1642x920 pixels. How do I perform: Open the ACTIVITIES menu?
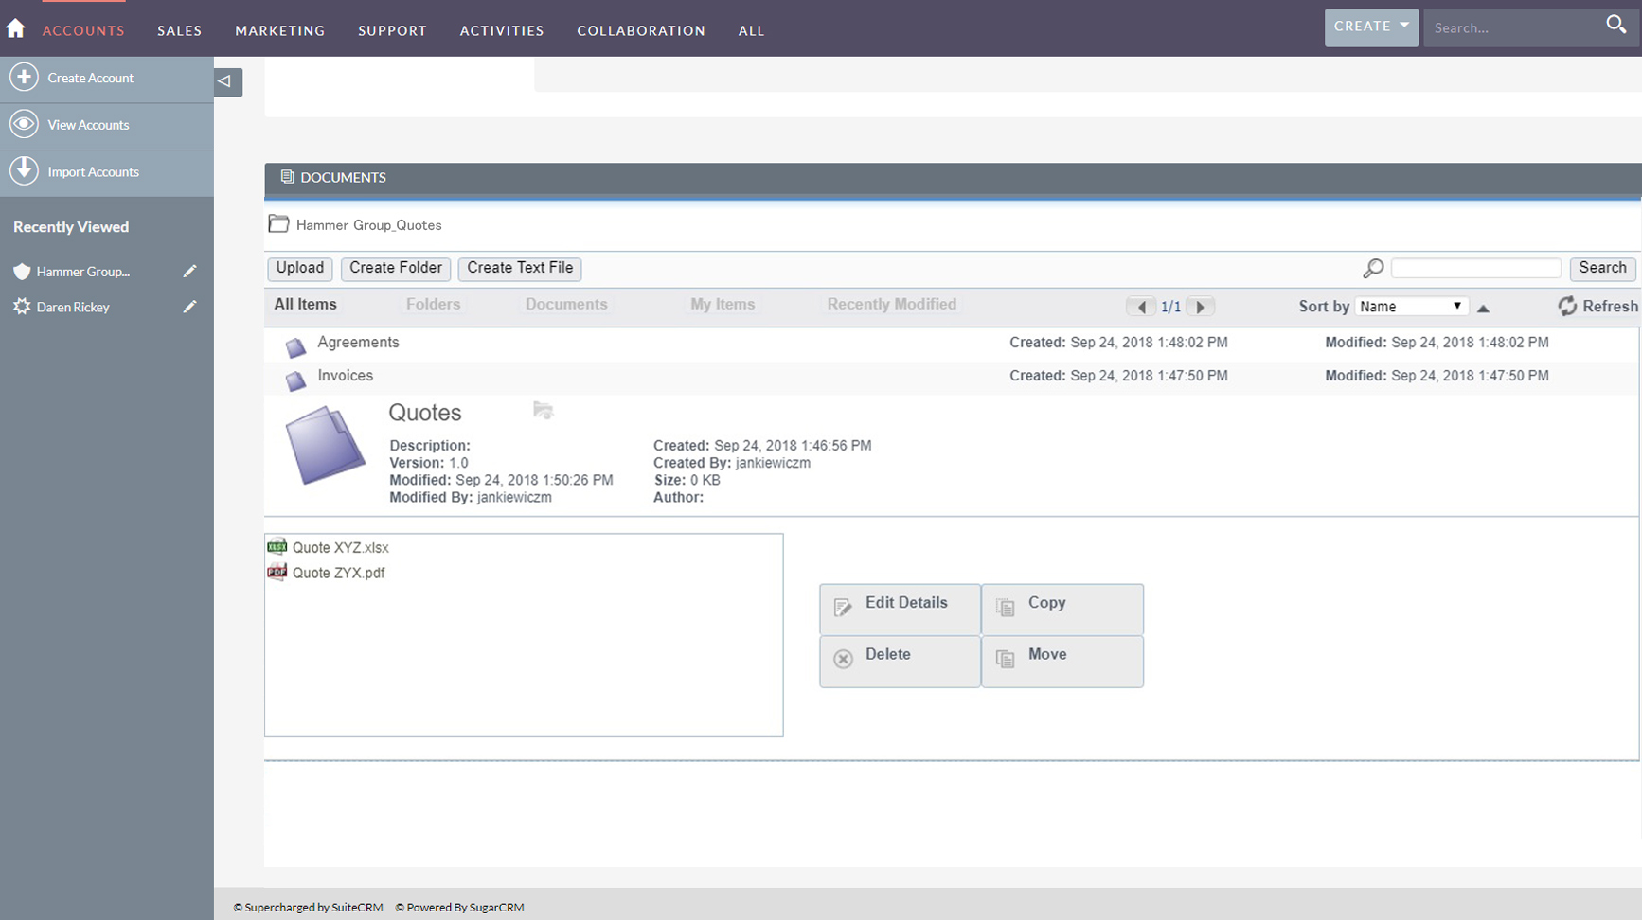point(502,30)
